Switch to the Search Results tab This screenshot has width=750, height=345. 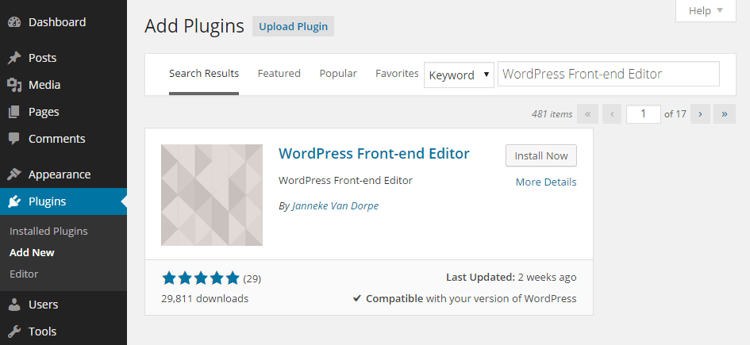pyautogui.click(x=204, y=74)
